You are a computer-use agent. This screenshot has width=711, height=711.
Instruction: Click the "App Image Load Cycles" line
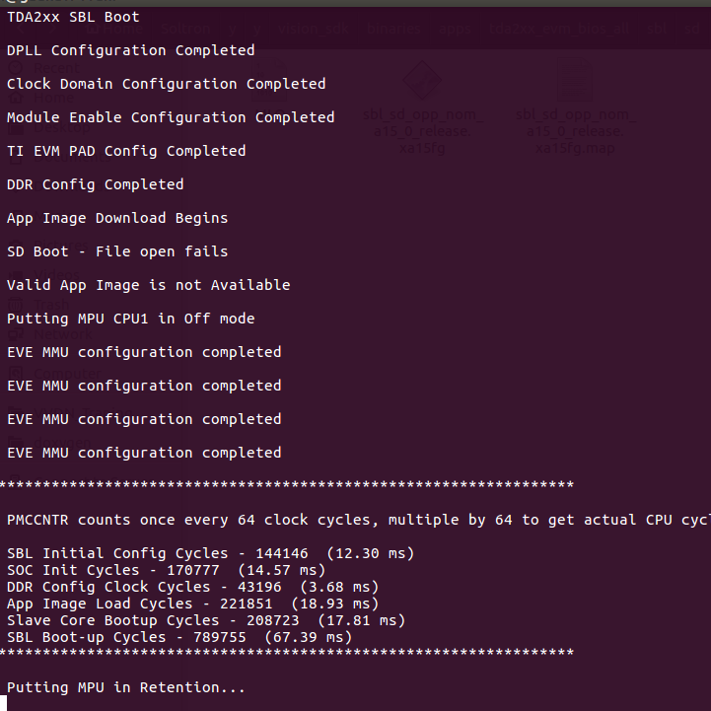point(192,604)
